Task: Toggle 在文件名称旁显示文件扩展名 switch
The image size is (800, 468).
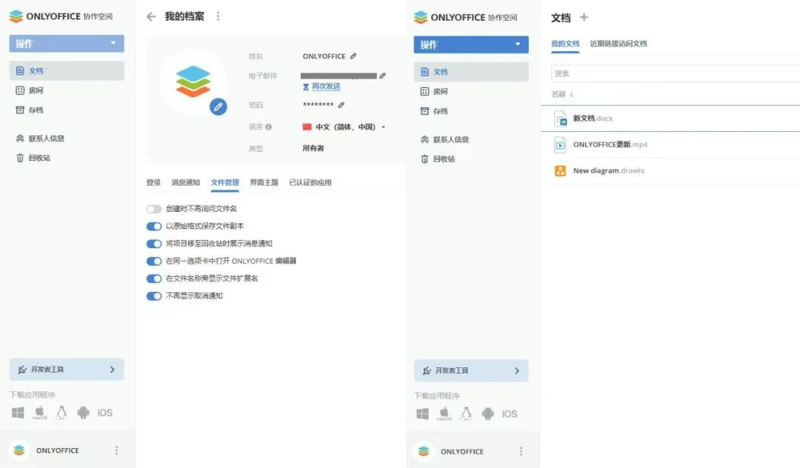Action: [153, 278]
